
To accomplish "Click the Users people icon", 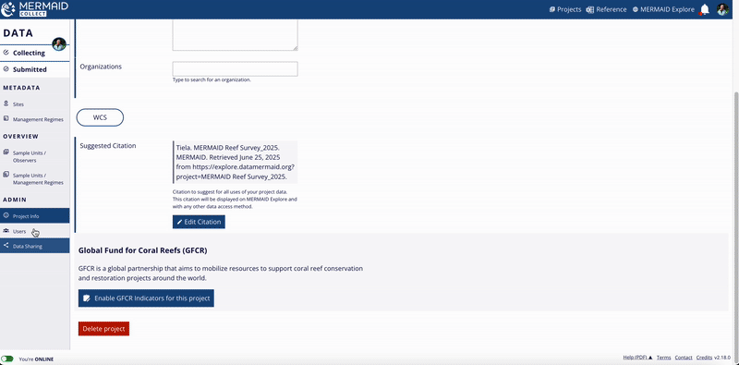I will pos(6,231).
